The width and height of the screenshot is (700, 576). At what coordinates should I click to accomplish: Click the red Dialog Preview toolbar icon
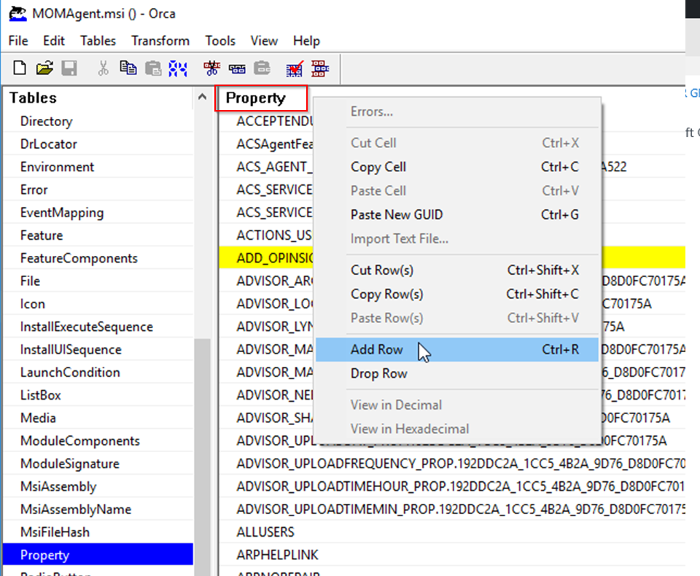coord(319,69)
